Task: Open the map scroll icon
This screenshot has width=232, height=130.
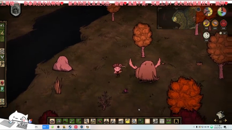Action: click(x=220, y=115)
